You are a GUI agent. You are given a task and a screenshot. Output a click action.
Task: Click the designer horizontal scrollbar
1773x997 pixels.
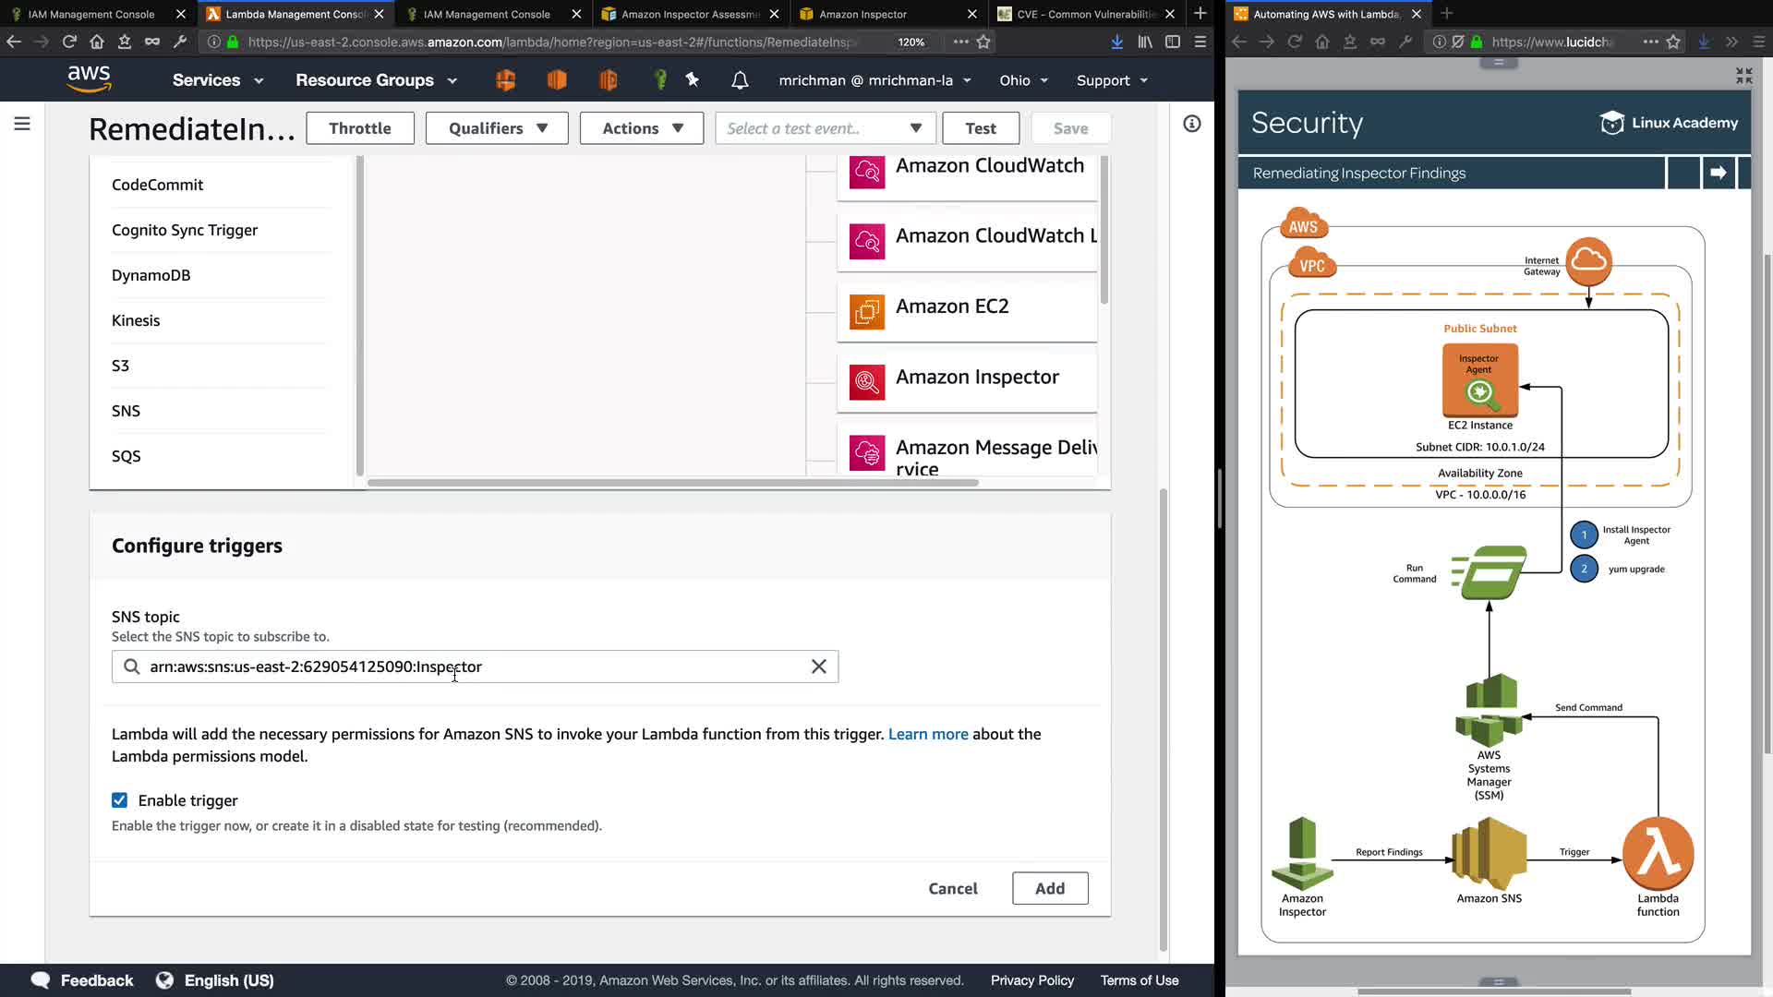[672, 483]
